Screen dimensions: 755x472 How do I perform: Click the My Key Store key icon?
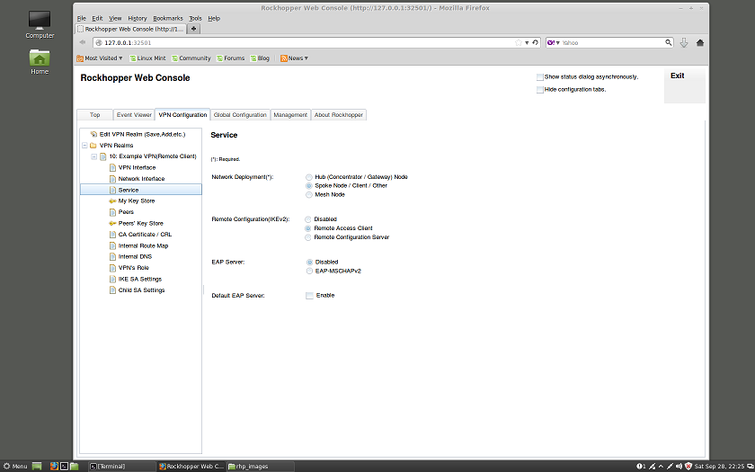point(111,201)
